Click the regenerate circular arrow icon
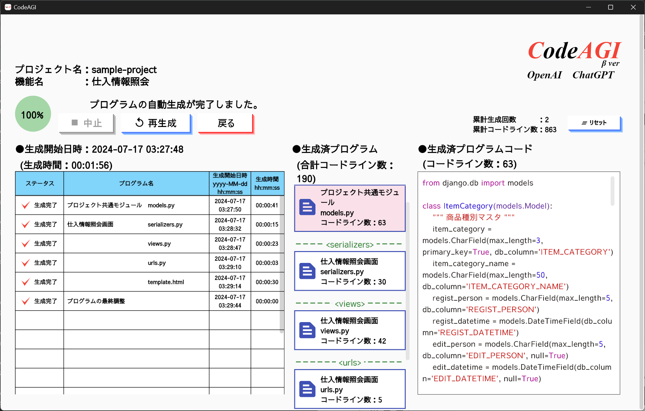The width and height of the screenshot is (645, 411). [139, 123]
